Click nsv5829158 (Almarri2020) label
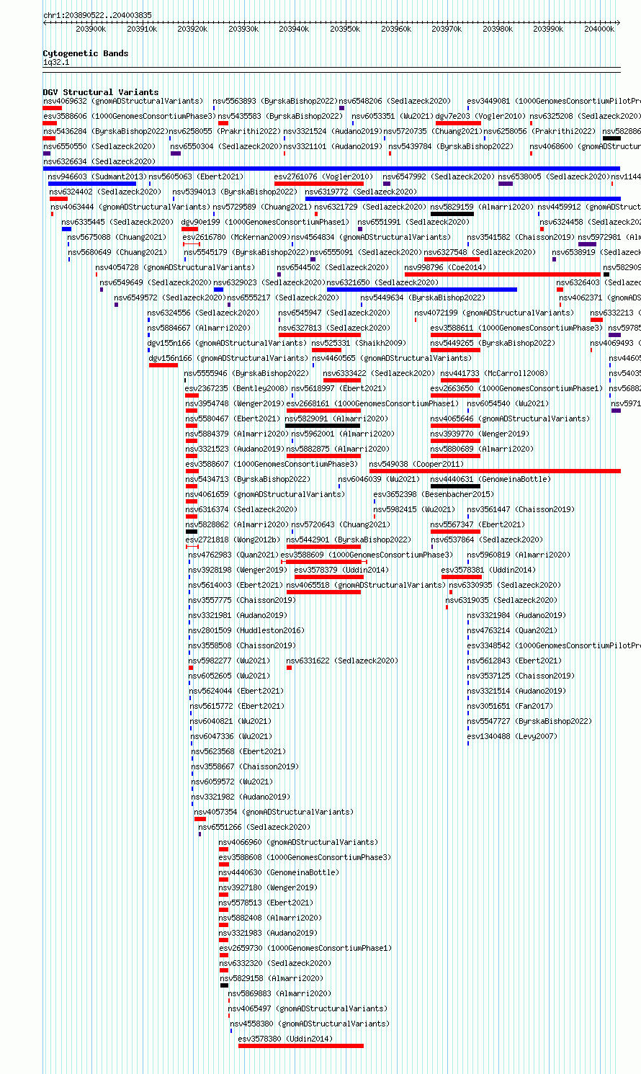The height and width of the screenshot is (1074, 641). (270, 978)
